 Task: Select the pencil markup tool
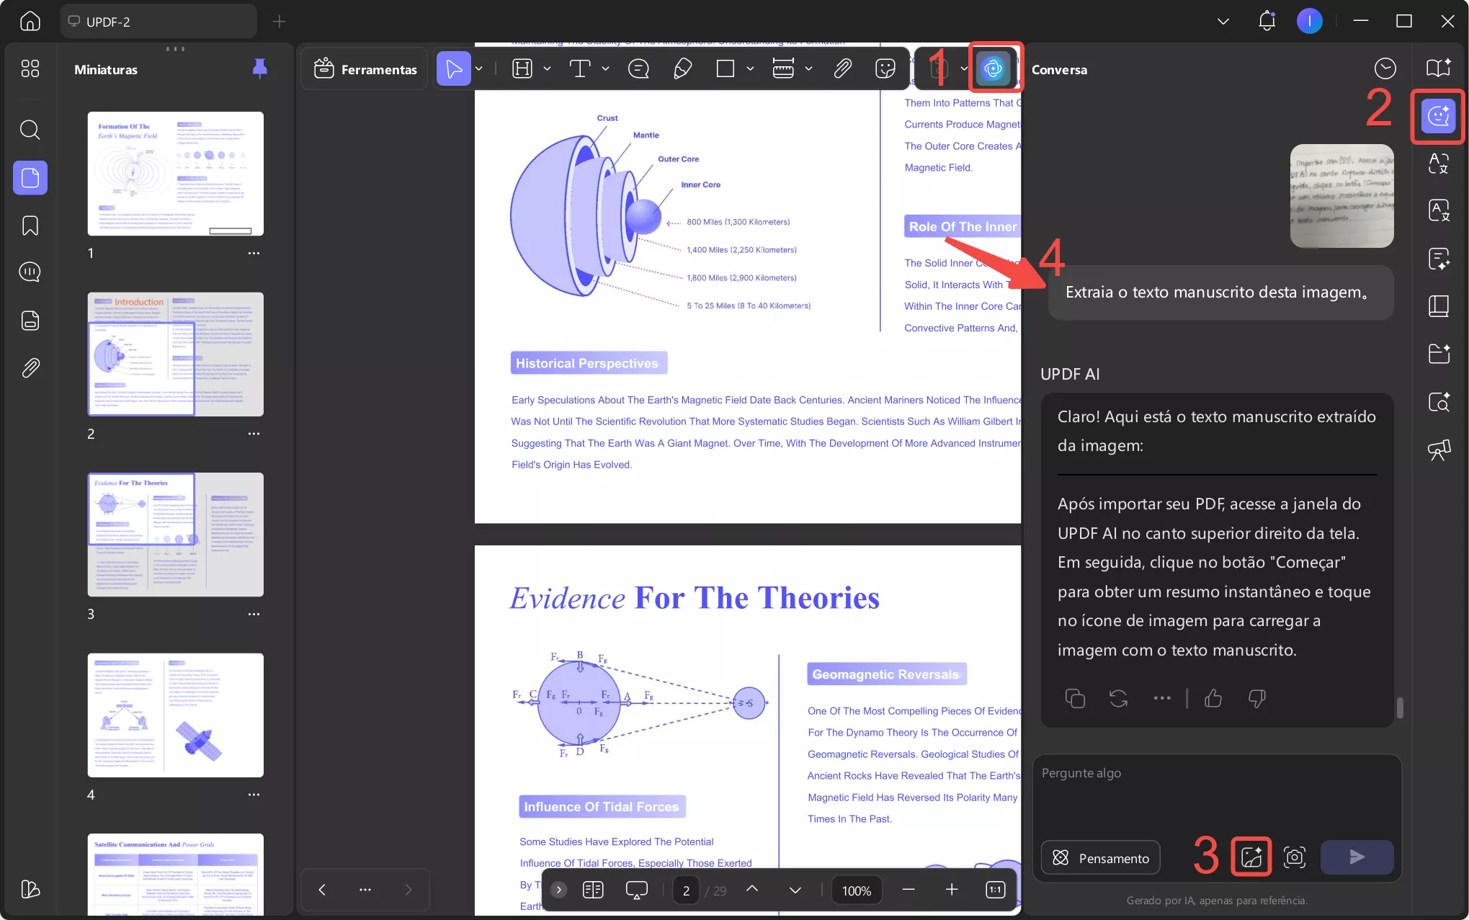pos(682,68)
